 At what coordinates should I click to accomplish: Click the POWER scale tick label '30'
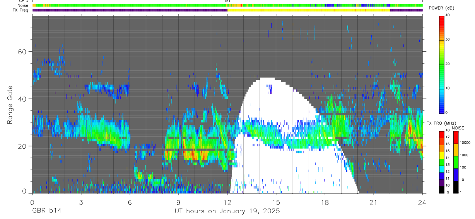(x=448, y=40)
